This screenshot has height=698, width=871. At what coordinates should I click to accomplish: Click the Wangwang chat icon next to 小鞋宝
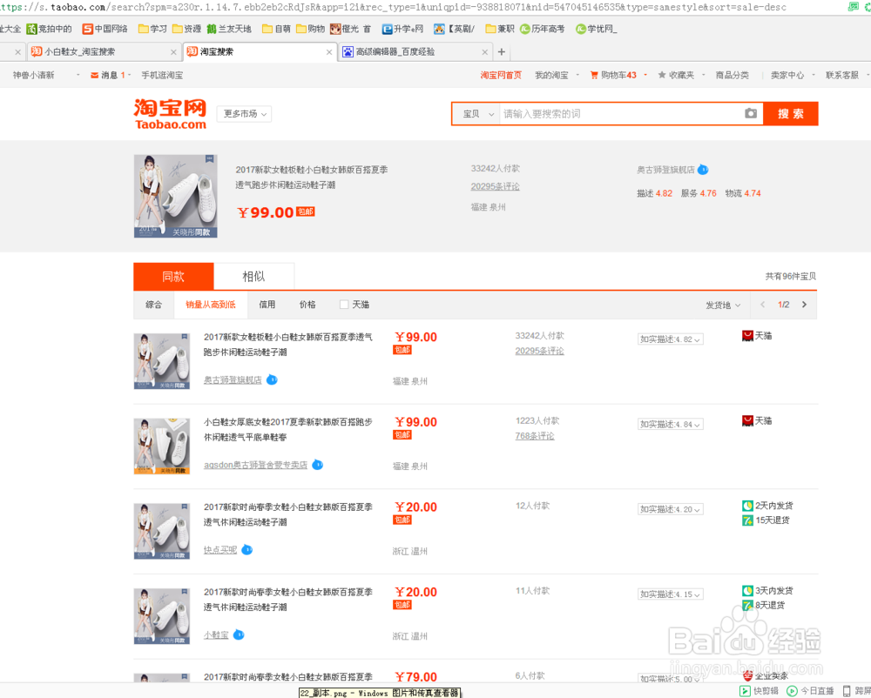tap(239, 634)
